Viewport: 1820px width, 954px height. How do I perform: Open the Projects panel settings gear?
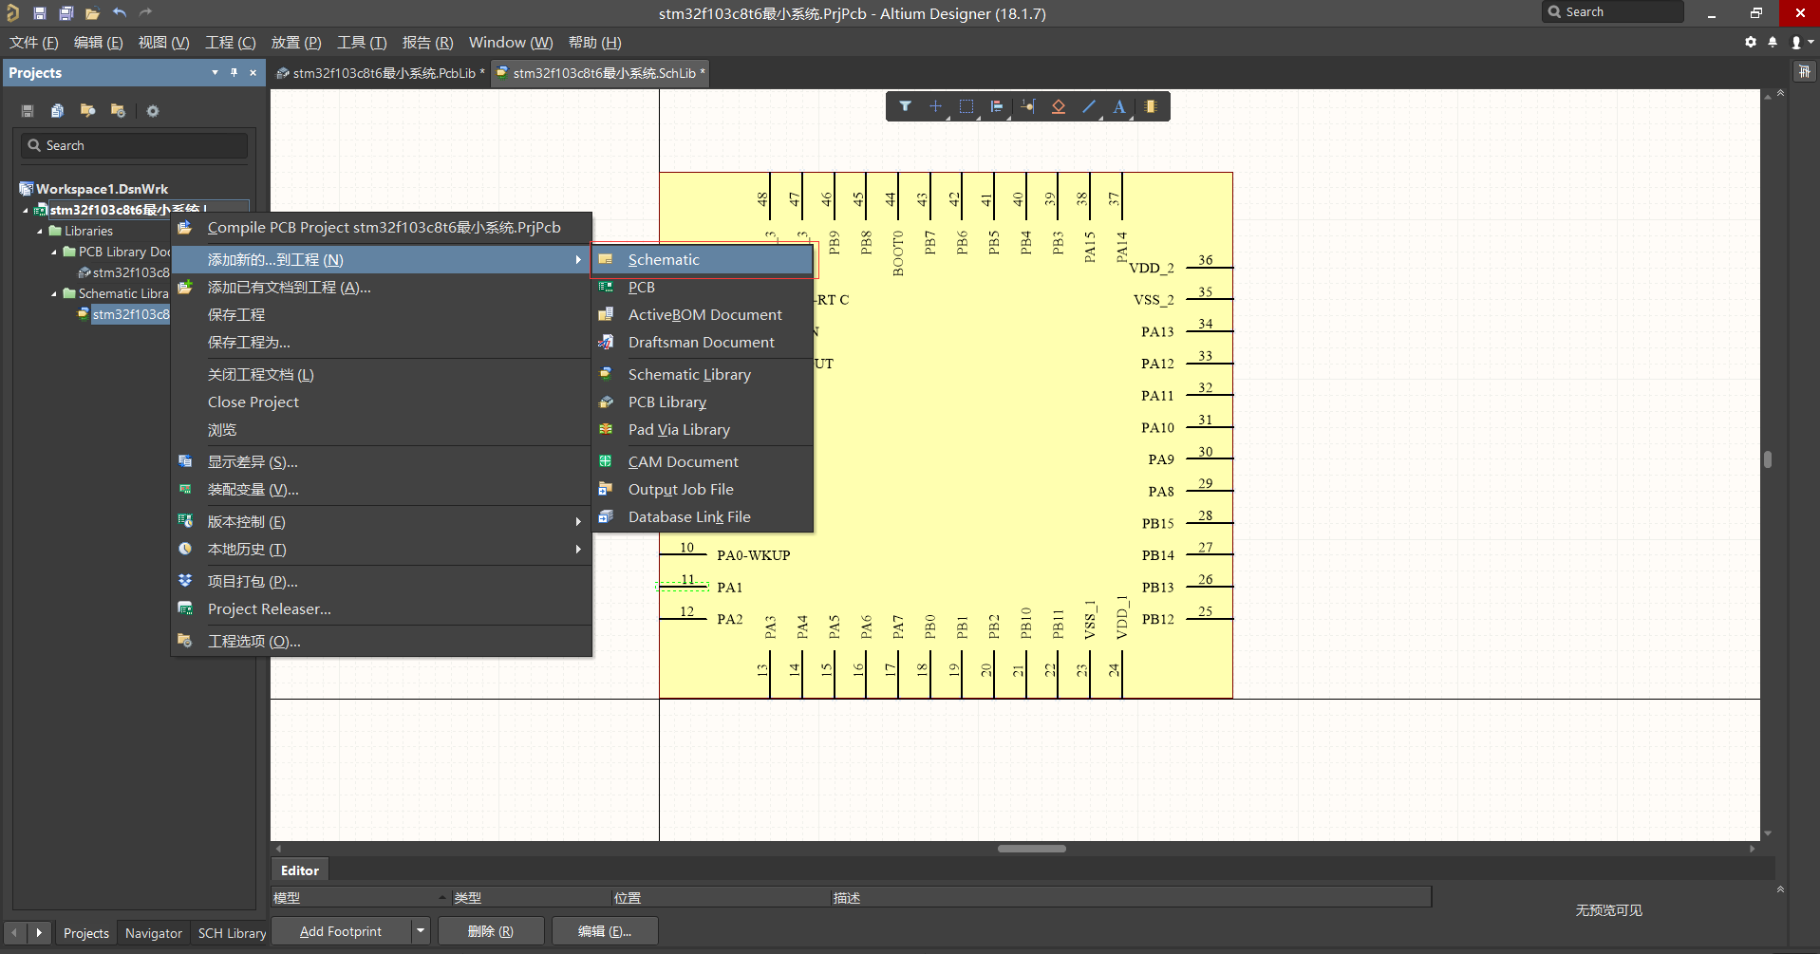[153, 111]
